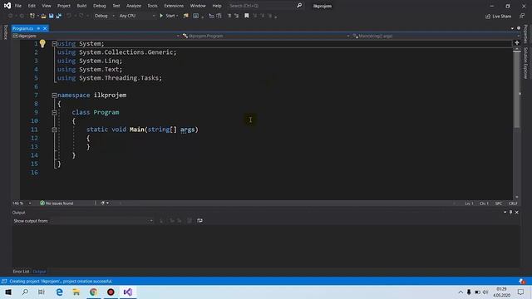Close the Output panel
Image resolution: width=532 pixels, height=299 pixels.
click(517, 213)
